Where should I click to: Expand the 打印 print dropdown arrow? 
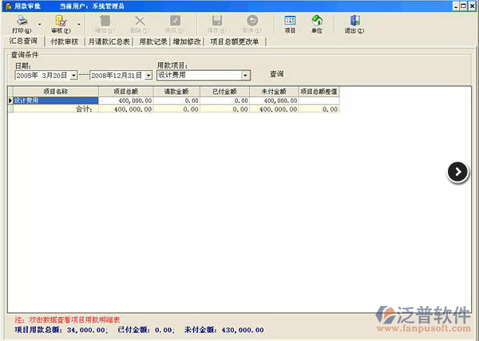coord(39,24)
